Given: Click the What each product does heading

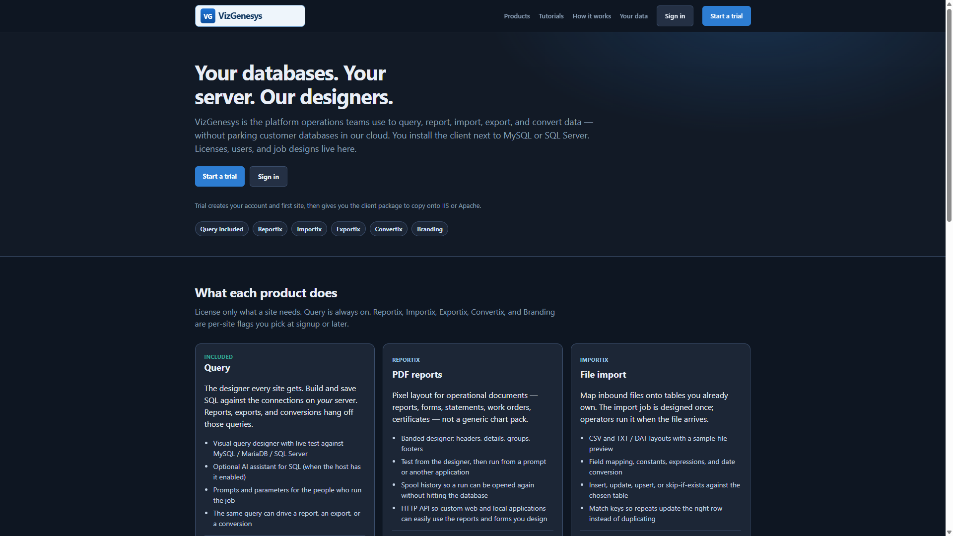Looking at the screenshot, I should coord(266,293).
